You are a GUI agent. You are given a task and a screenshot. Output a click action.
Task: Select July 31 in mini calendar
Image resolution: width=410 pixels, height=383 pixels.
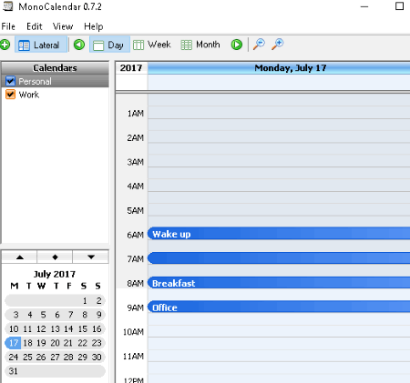13,371
